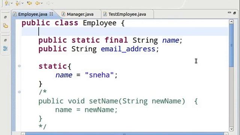Click the Next Annotation toolbar icon
240x135 pixels.
pyautogui.click(x=7, y=3)
